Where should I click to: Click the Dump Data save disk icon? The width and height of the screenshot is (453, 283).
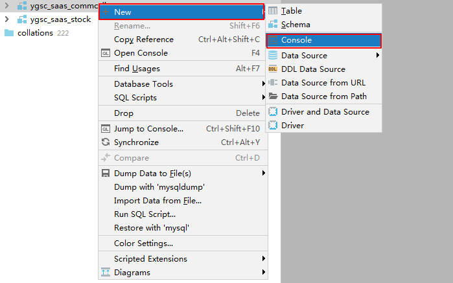coord(106,174)
